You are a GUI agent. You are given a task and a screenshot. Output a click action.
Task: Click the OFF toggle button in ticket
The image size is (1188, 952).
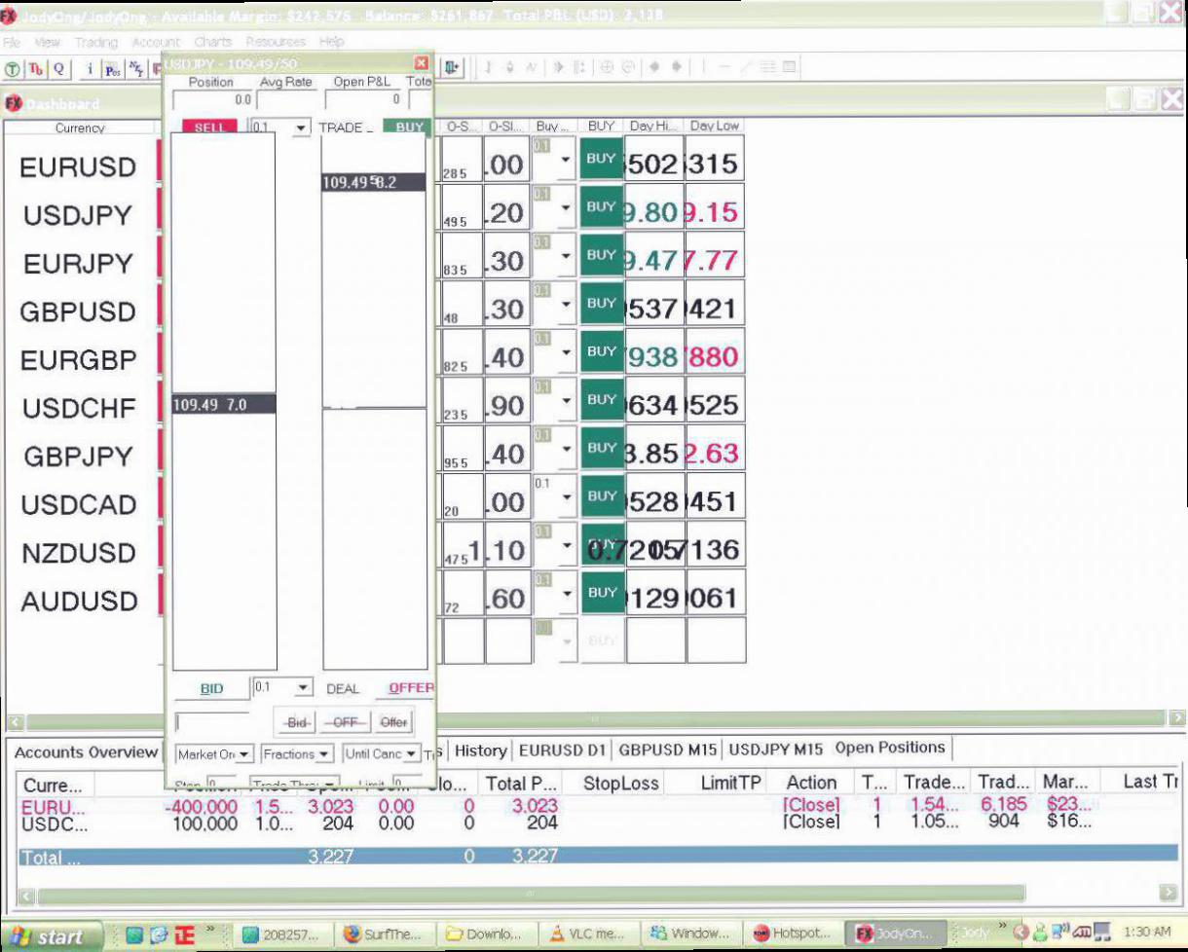point(345,722)
